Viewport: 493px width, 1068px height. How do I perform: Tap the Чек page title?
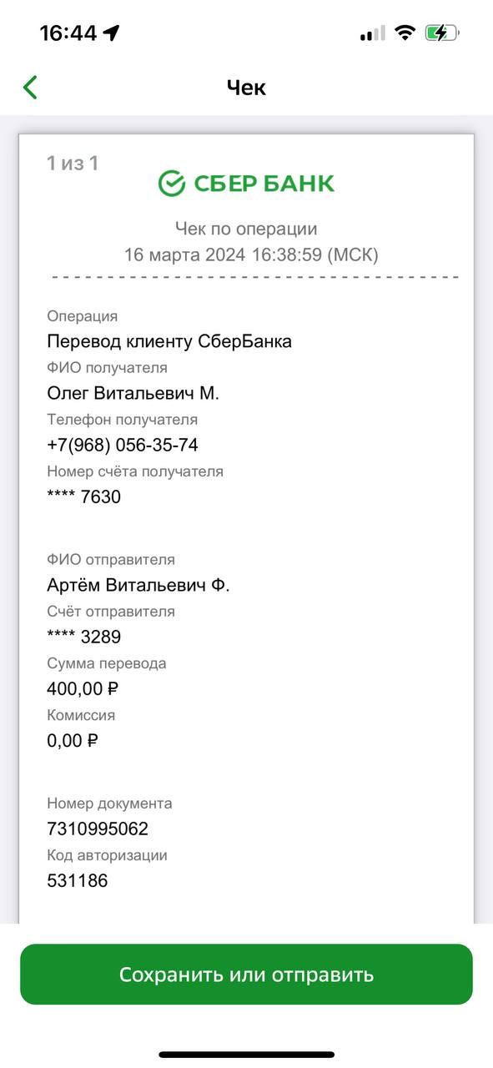click(246, 88)
